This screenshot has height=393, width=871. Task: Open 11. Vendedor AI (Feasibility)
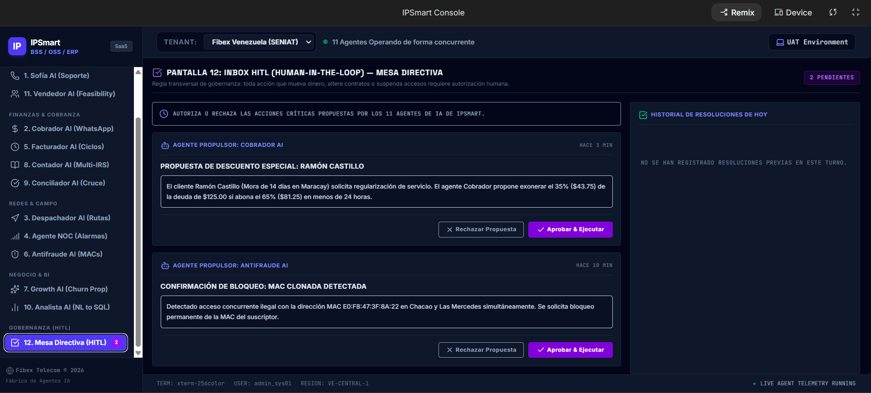(x=67, y=94)
